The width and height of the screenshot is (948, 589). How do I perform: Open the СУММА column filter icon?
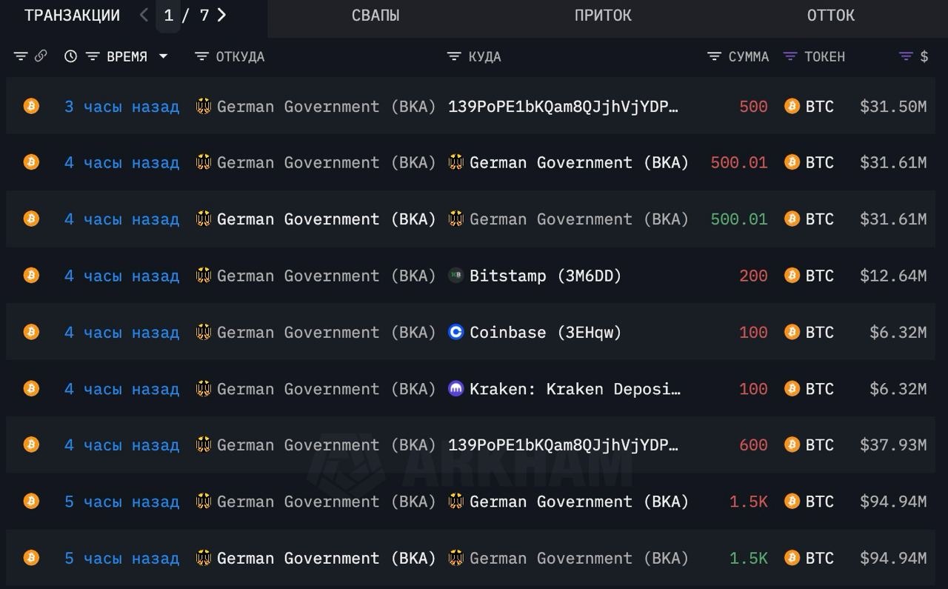click(x=714, y=56)
